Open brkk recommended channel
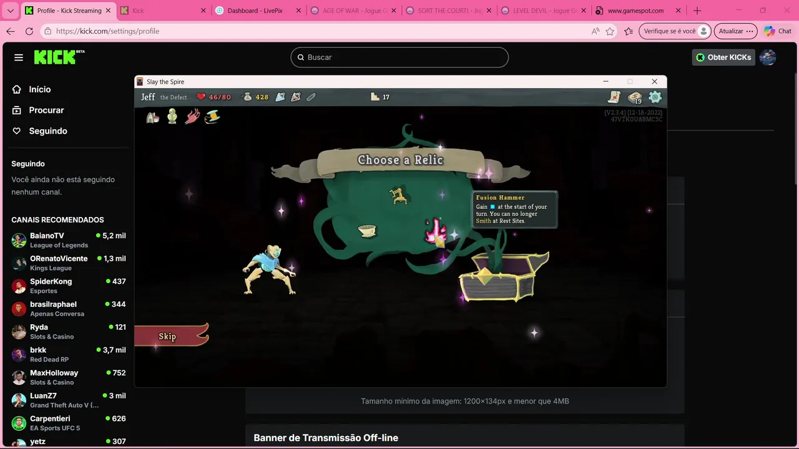The image size is (799, 449). point(69,354)
